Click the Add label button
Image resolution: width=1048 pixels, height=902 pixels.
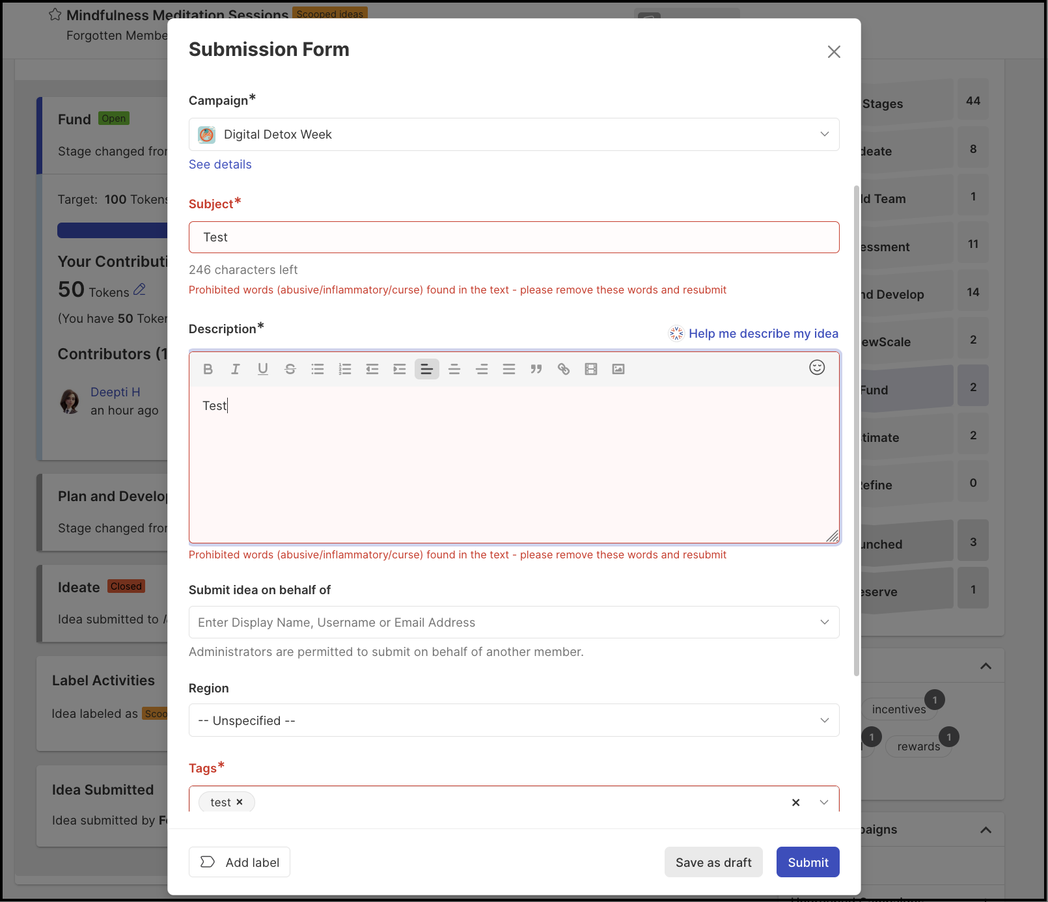[x=240, y=862]
